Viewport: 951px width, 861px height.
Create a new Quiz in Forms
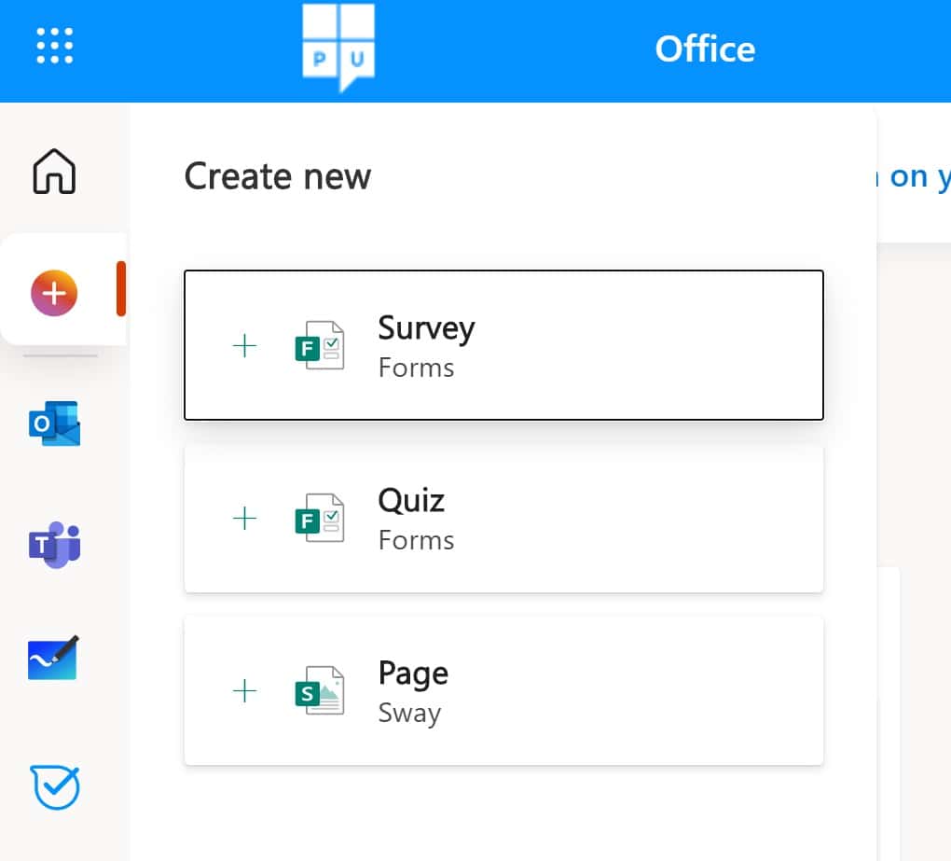tap(503, 519)
